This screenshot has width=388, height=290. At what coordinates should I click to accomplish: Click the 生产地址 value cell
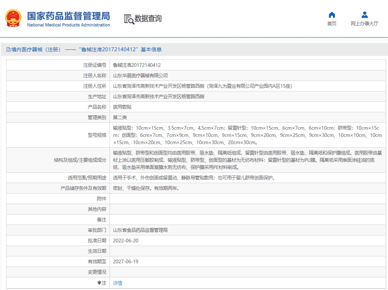pos(159,97)
